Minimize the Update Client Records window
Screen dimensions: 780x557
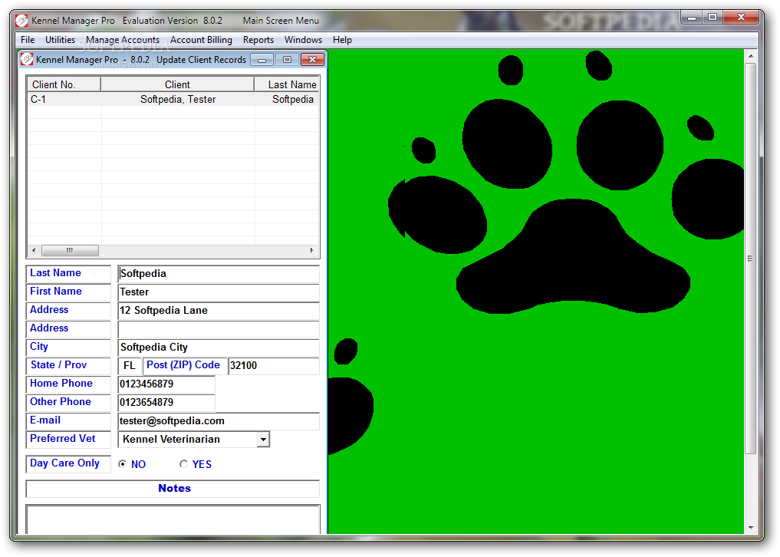(262, 60)
